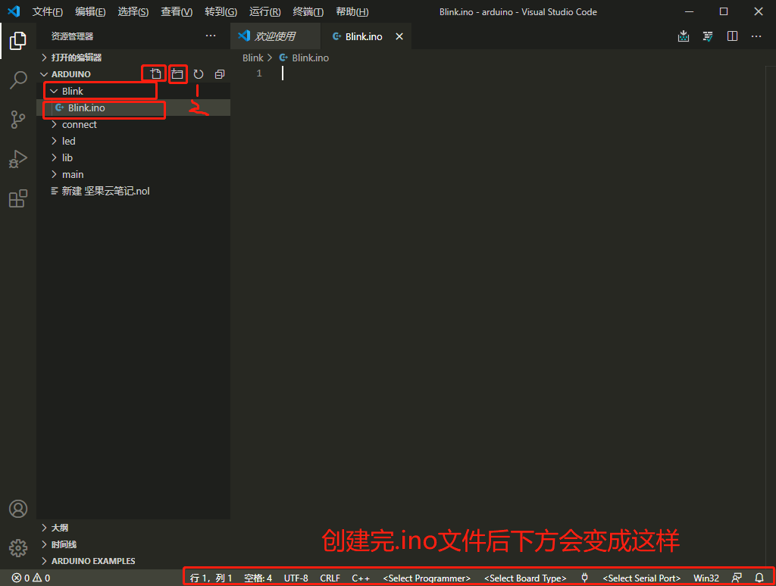This screenshot has width=776, height=586.
Task: Click <Select Board Type> in status bar
Action: 524,578
